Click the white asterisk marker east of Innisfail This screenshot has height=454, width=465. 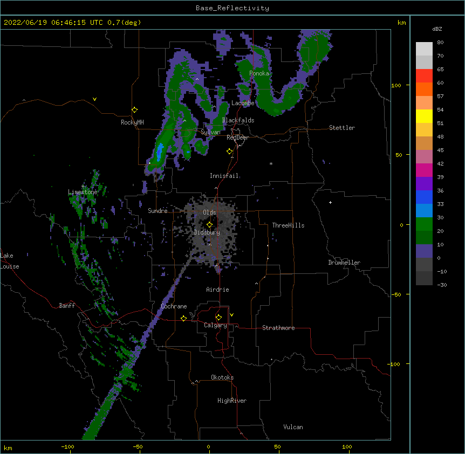pos(271,164)
